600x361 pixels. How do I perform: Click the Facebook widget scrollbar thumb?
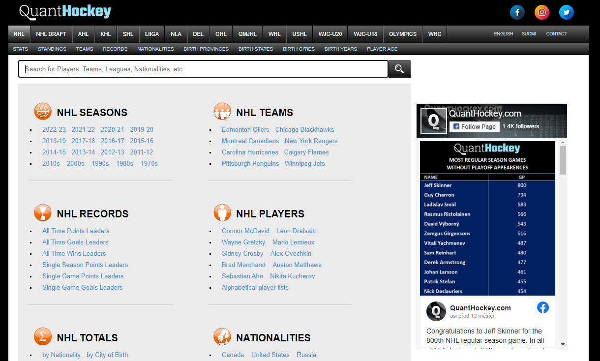pos(563,160)
